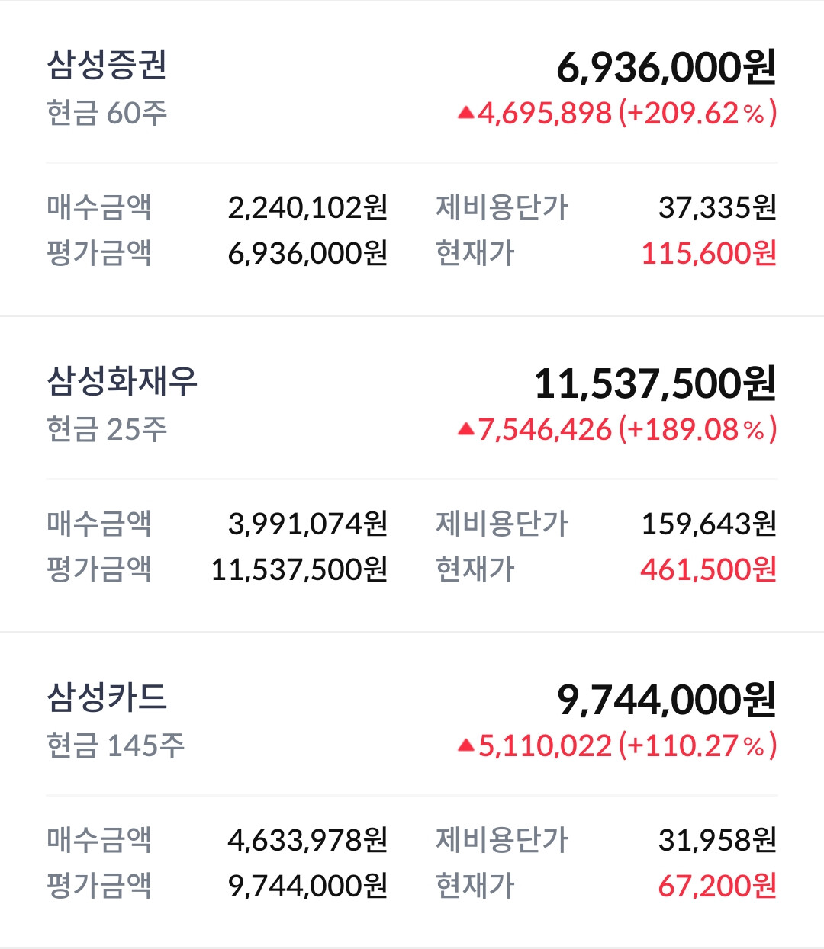Click the red up-triangle beside 4,695,898
Image resolution: width=824 pixels, height=949 pixels.
(x=466, y=114)
